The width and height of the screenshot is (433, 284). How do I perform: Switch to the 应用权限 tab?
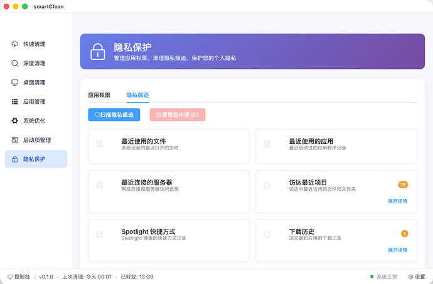[x=99, y=95]
